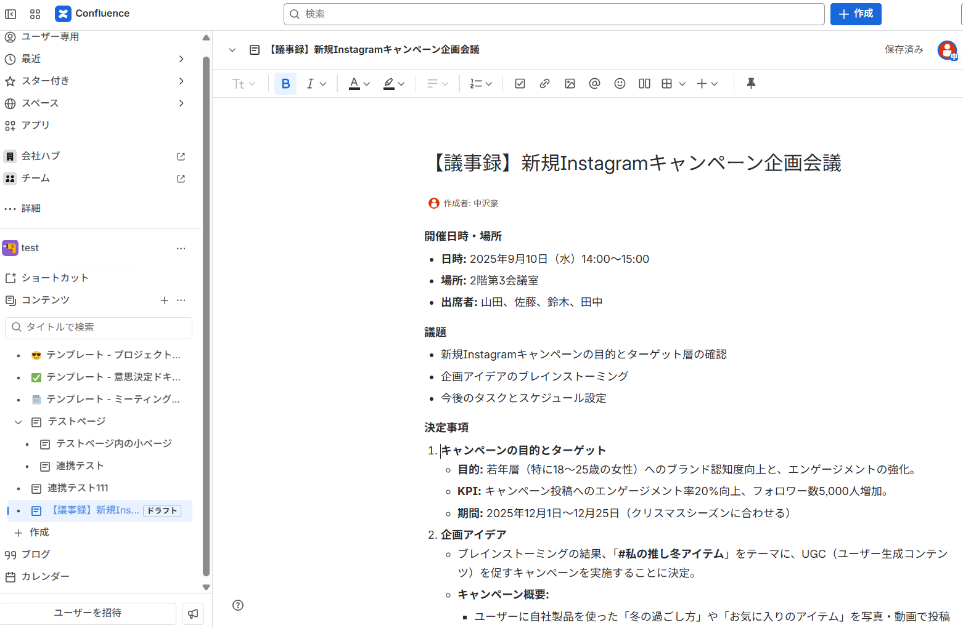Click the ユーザーを招待 button
The width and height of the screenshot is (963, 628).
(x=88, y=613)
